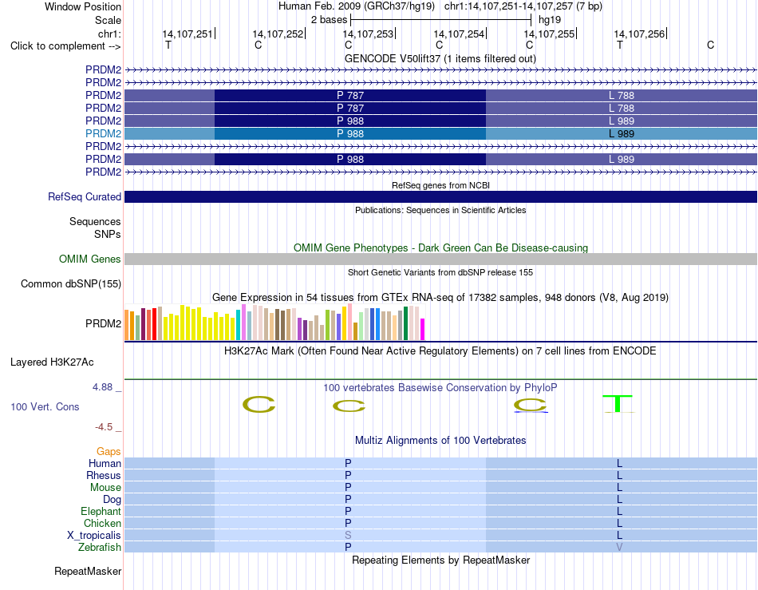758x590 pixels.
Task: Click P 787 in the topmost codon row
Action: (x=350, y=96)
